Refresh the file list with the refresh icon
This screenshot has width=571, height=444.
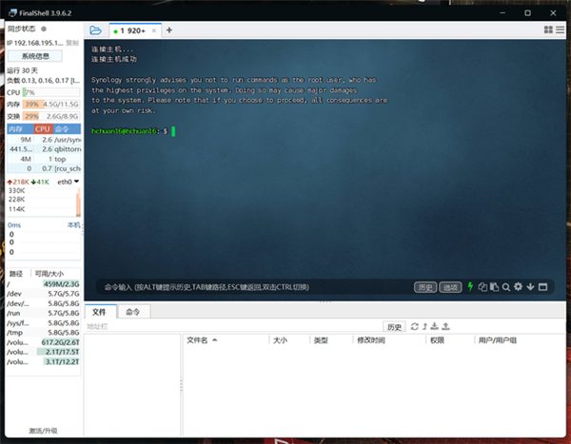[x=414, y=326]
